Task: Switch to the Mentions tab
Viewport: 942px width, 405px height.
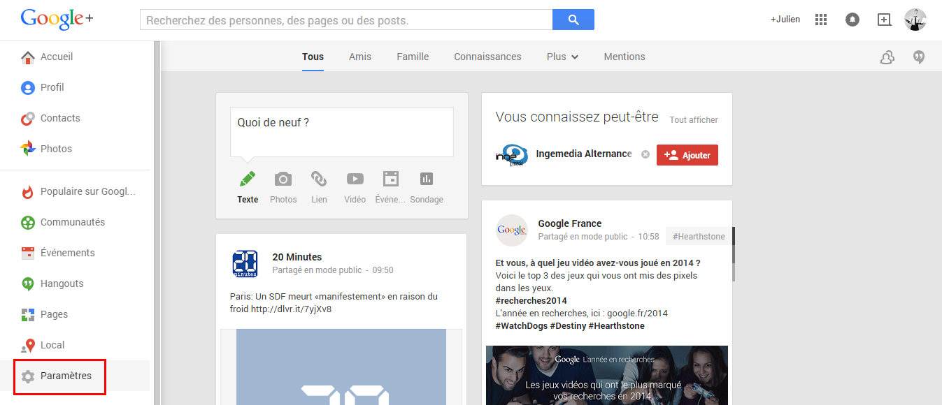Action: [625, 57]
